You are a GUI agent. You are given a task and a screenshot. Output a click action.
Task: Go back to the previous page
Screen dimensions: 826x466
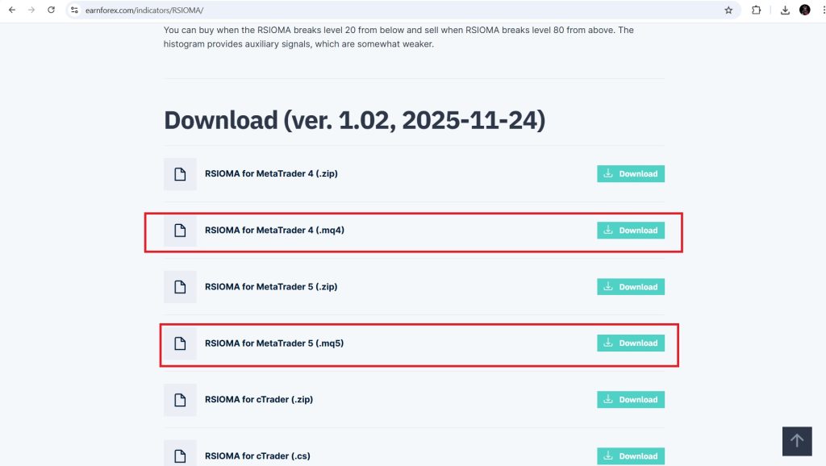[x=12, y=10]
